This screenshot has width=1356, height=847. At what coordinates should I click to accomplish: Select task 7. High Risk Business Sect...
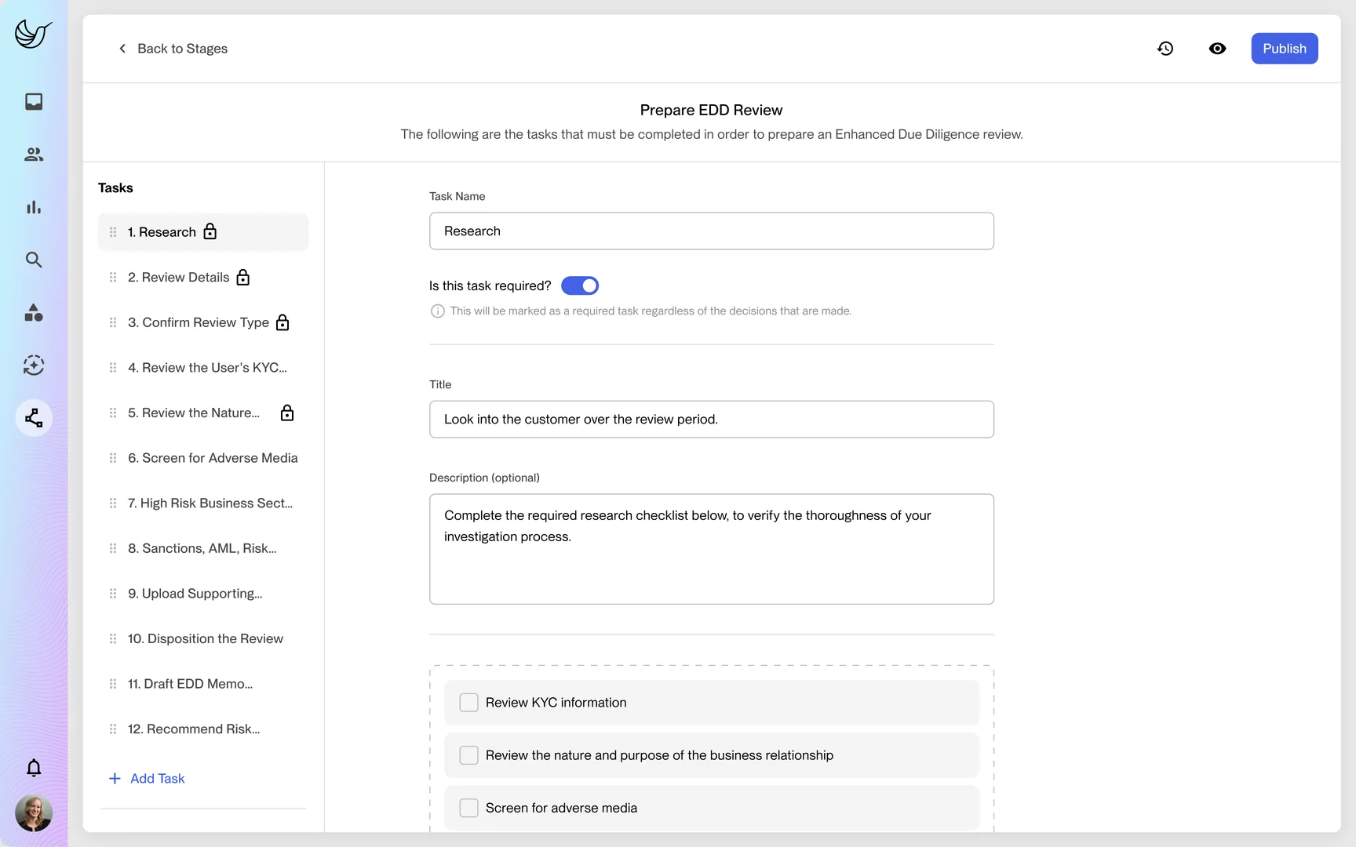tap(203, 503)
